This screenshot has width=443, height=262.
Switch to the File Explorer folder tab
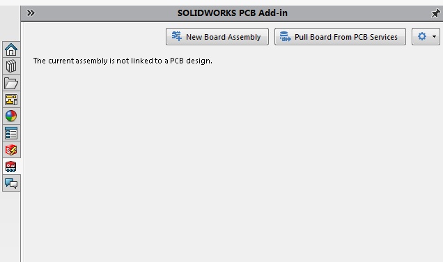[x=11, y=83]
